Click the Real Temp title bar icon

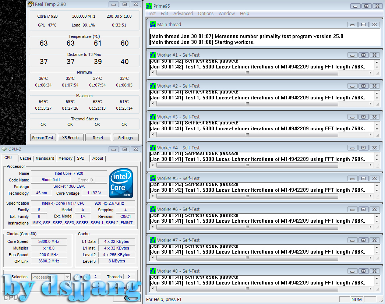coord(30,4)
